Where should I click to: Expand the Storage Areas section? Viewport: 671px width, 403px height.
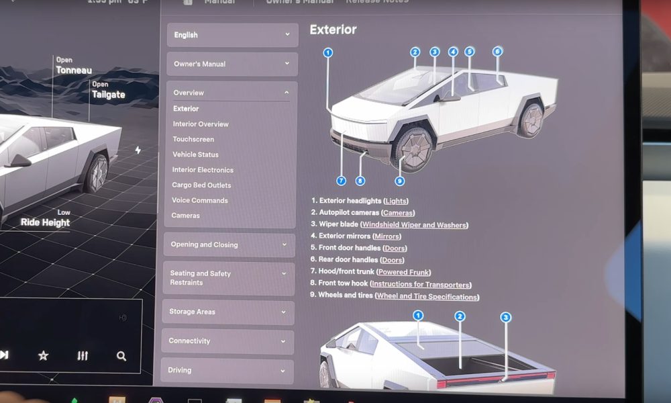(x=228, y=312)
